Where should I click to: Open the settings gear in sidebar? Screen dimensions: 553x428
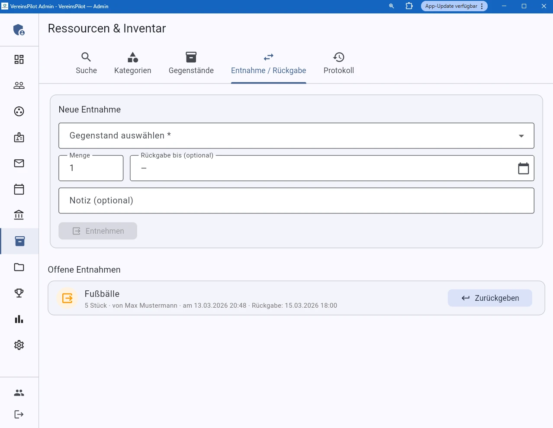tap(19, 345)
